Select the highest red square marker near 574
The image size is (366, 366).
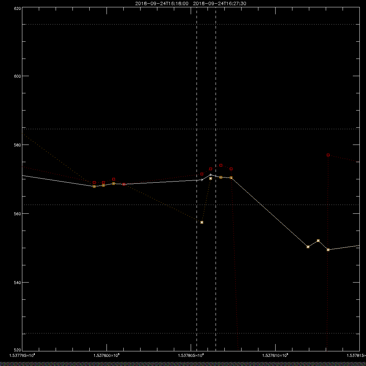(221, 165)
